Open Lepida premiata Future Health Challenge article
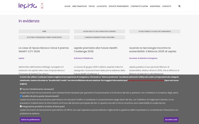 (96, 50)
